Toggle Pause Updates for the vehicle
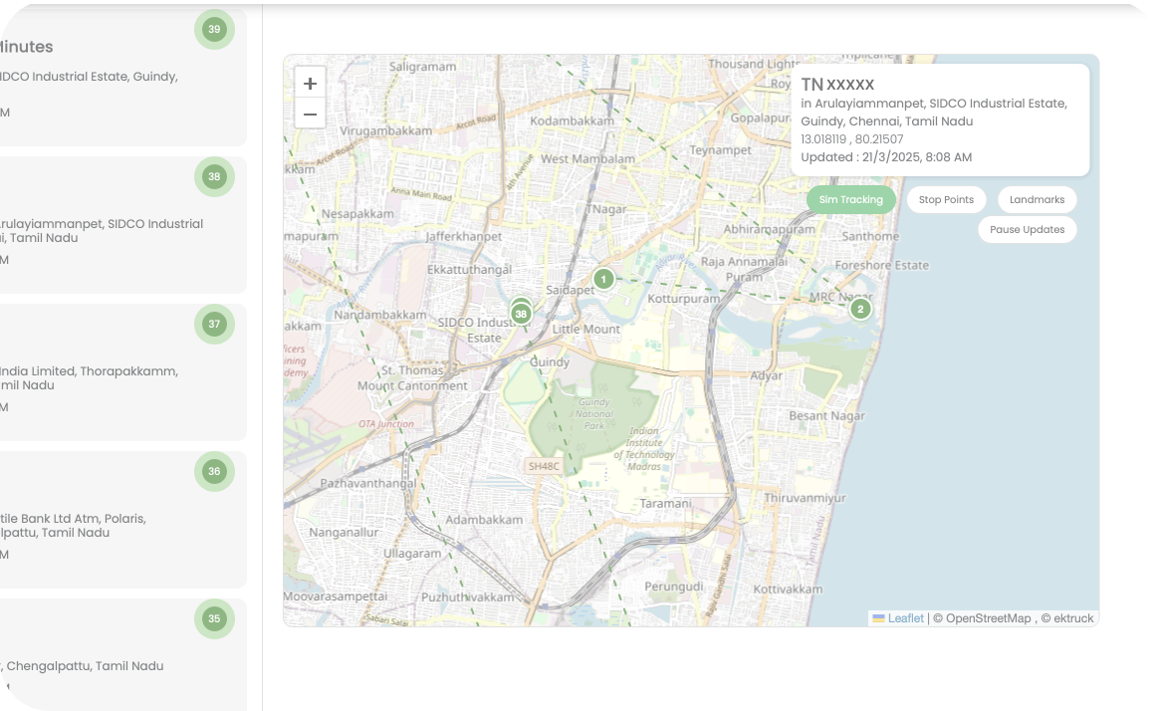This screenshot has width=1160, height=711. (x=1027, y=229)
